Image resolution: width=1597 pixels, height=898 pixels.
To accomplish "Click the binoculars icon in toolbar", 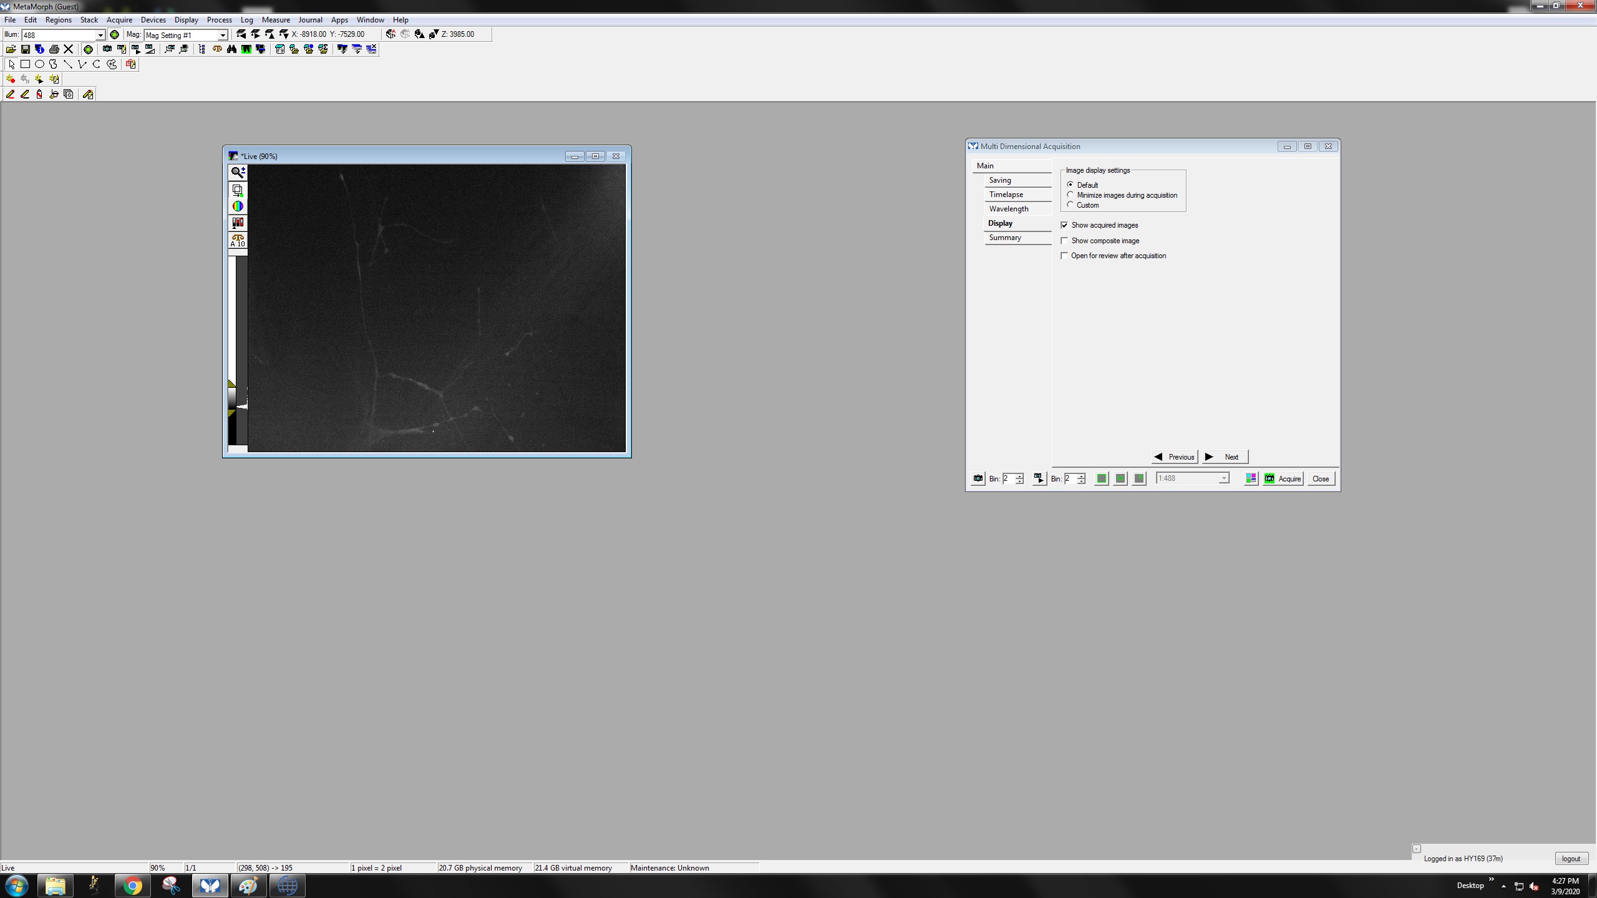I will click(231, 49).
